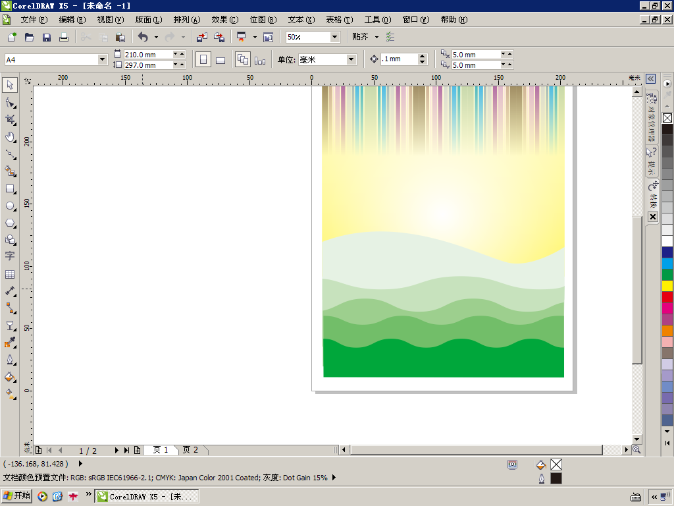
Task: Open the 视图 menu
Action: point(111,20)
